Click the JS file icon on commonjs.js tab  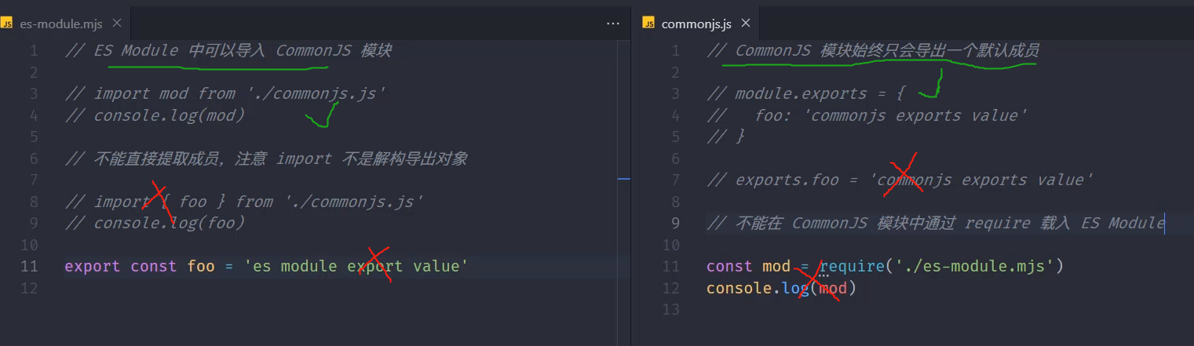[648, 24]
